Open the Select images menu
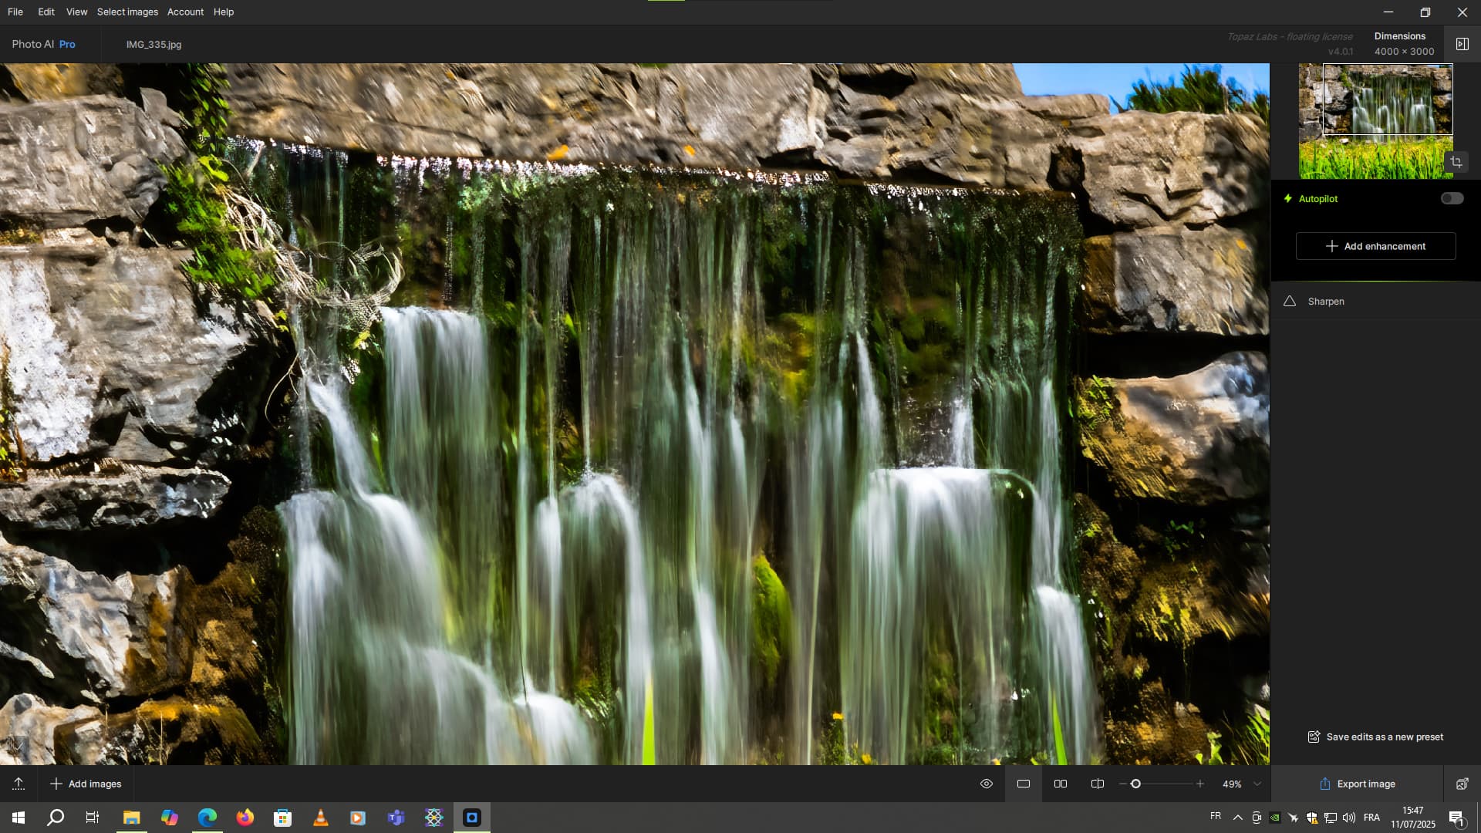 pyautogui.click(x=127, y=12)
